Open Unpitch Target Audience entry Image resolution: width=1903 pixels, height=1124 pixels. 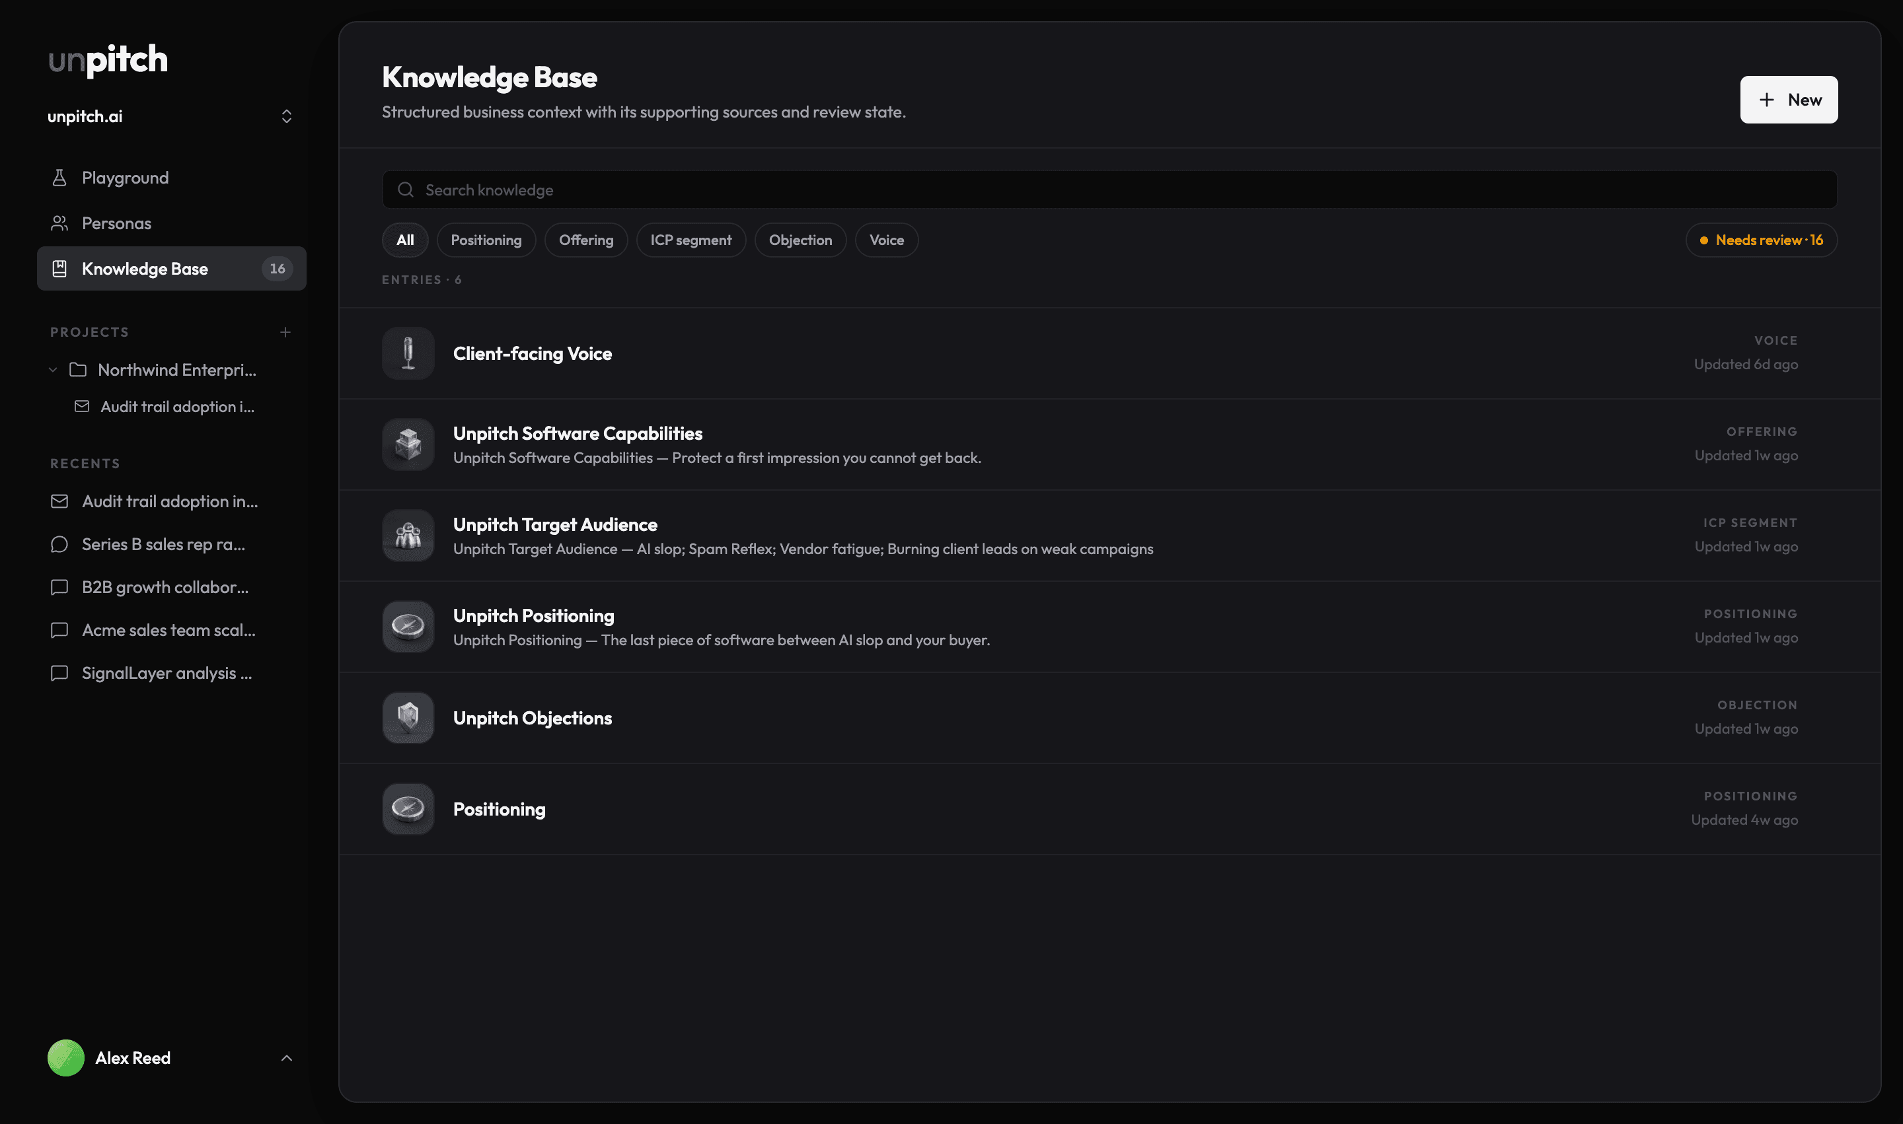coord(1109,535)
